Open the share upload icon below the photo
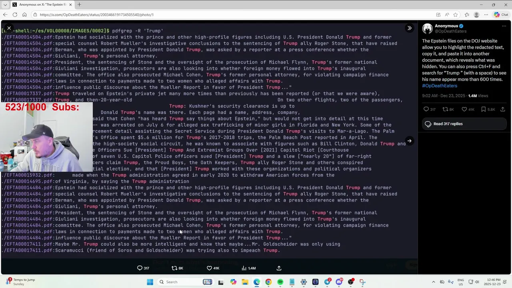This screenshot has height=288, width=512. point(279,268)
